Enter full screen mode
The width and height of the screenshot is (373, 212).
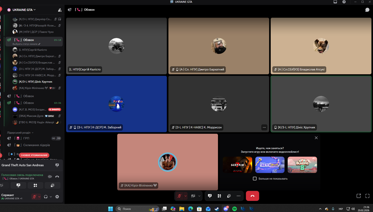[x=367, y=196]
